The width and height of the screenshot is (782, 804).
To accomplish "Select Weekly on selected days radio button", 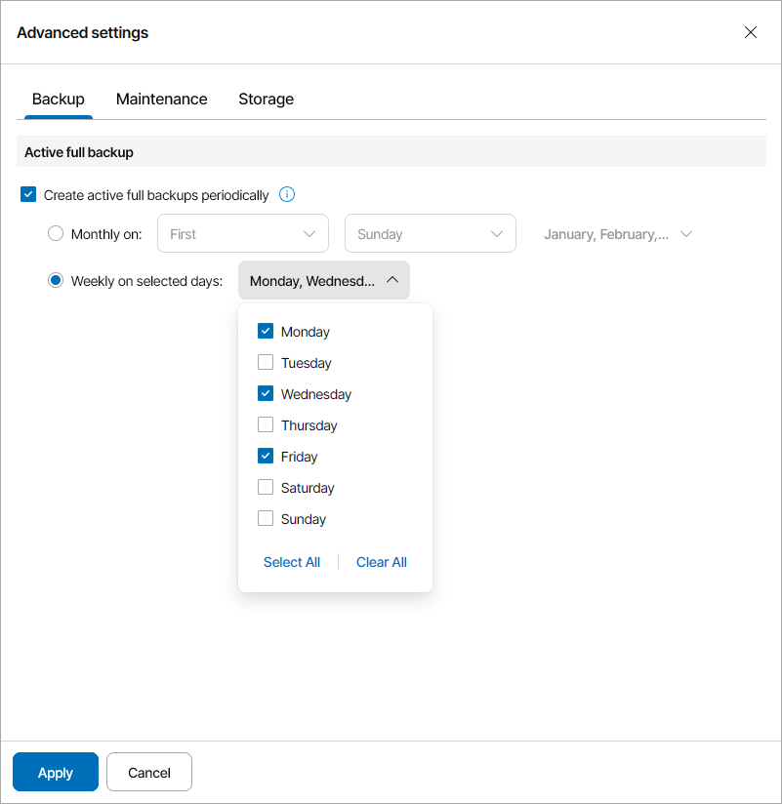I will (x=56, y=281).
